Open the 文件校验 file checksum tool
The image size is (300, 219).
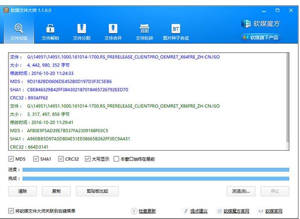click(x=19, y=32)
